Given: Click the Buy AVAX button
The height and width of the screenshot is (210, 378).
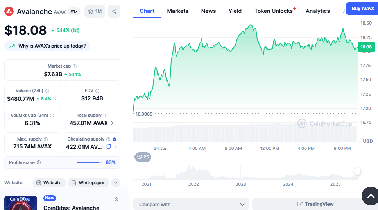Looking at the screenshot, I should click(x=362, y=9).
